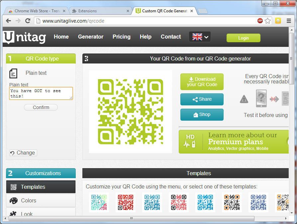Click the Adblock Plus ABP icon
The width and height of the screenshot is (297, 224).
coord(260,21)
